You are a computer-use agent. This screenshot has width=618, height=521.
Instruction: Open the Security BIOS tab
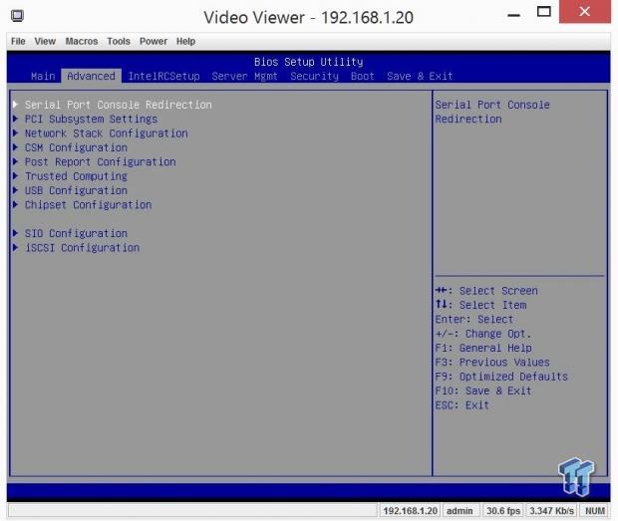click(315, 76)
